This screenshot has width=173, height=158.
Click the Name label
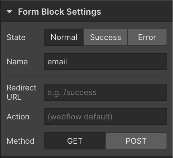pyautogui.click(x=17, y=61)
